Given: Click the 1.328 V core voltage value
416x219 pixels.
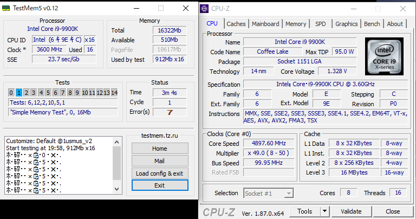Looking at the screenshot, I should [337, 71].
